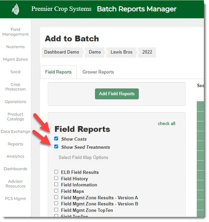Select the Dashboard Demo breadcrumb
The image size is (209, 222).
point(62,52)
